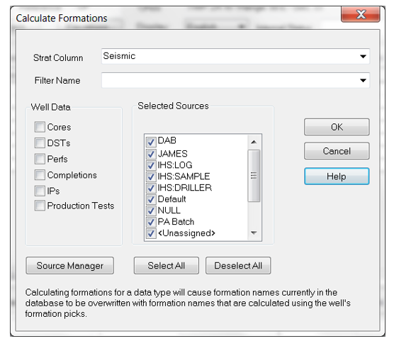Uncheck the <Unassigned> source
The height and width of the screenshot is (341, 394).
click(151, 233)
